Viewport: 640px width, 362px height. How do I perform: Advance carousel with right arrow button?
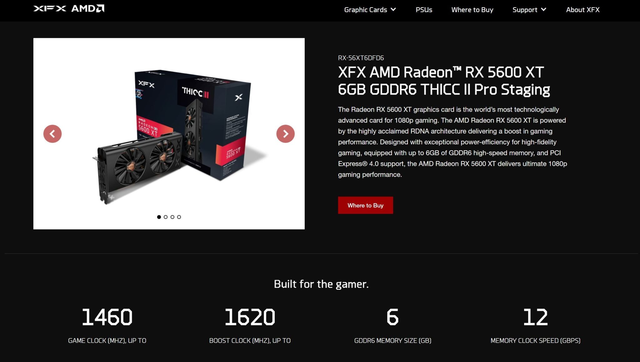285,134
